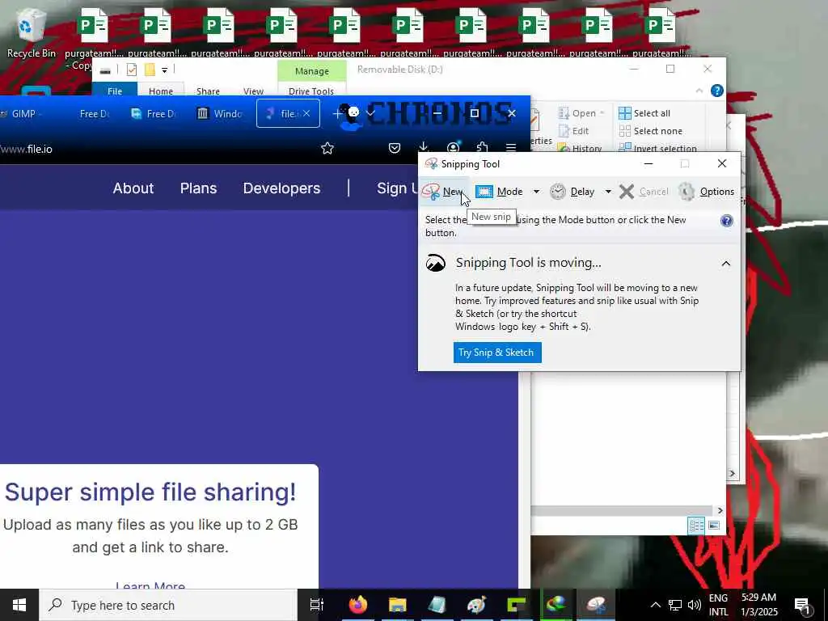This screenshot has width=828, height=621.
Task: Switch File Explorer to details view icon
Action: pyautogui.click(x=696, y=526)
